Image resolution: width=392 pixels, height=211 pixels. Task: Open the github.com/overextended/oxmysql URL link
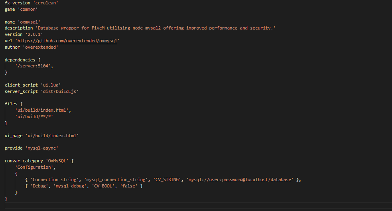click(67, 41)
